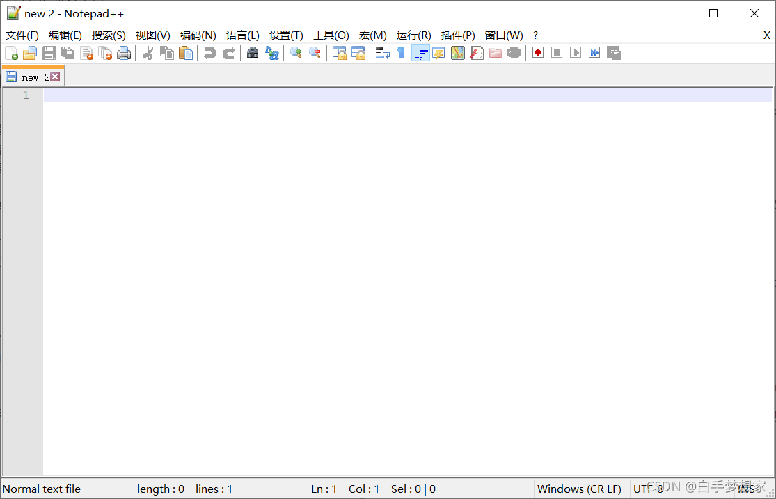This screenshot has width=776, height=499.
Task: Click Windows (CR LF) in status bar
Action: 580,489
